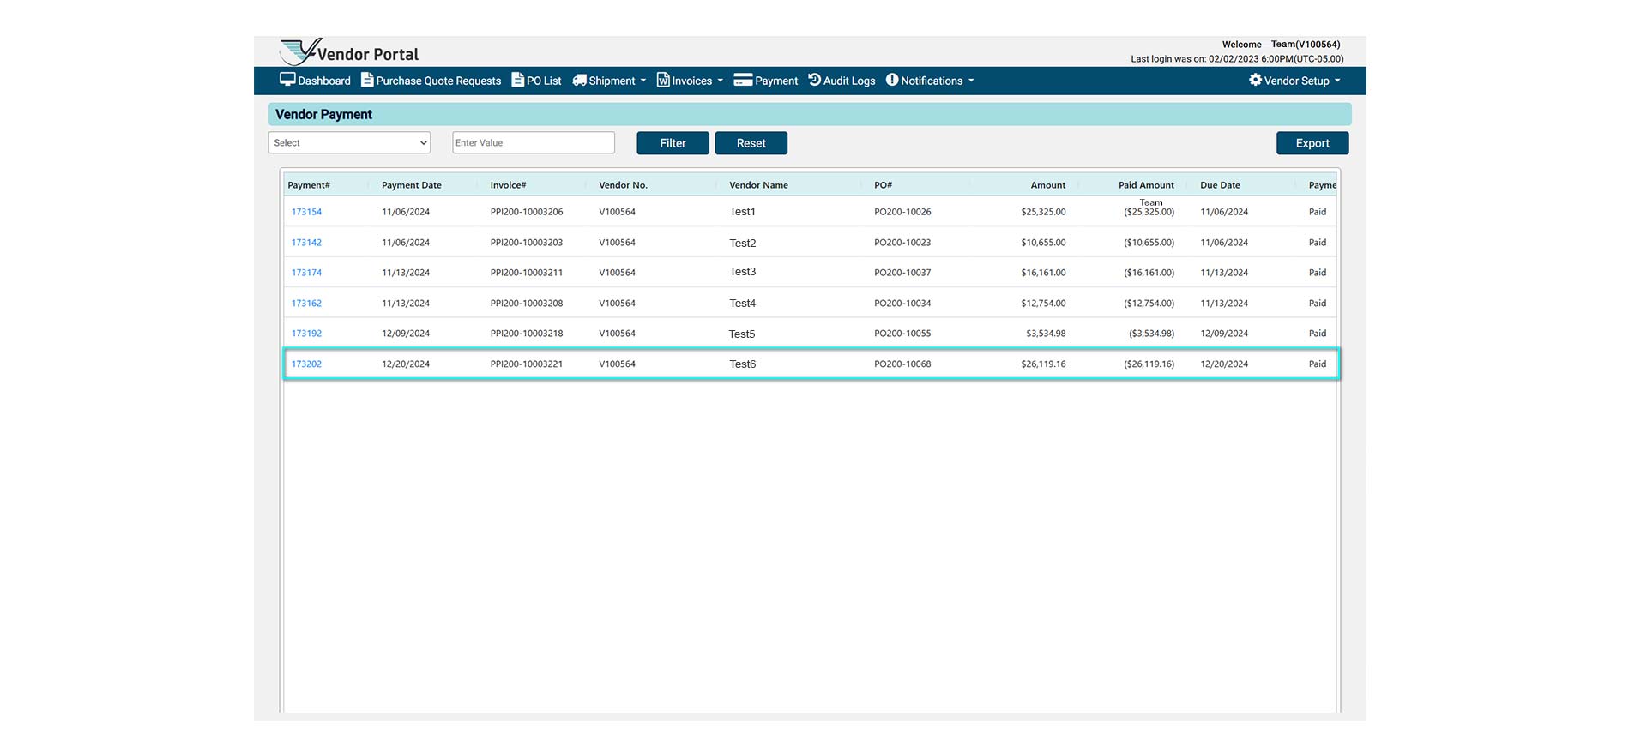Click PO number PO200-10034
The image size is (1647, 746).
pos(902,304)
